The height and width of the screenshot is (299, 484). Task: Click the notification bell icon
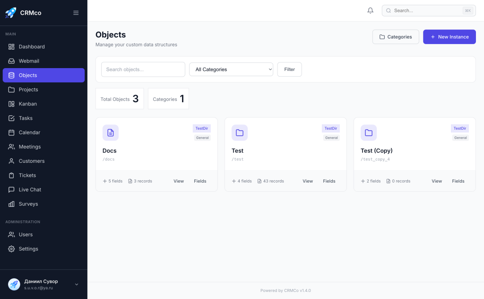click(x=370, y=10)
